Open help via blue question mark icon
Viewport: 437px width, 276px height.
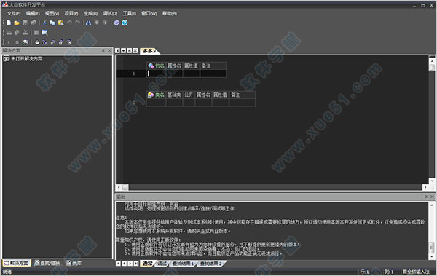(125, 23)
